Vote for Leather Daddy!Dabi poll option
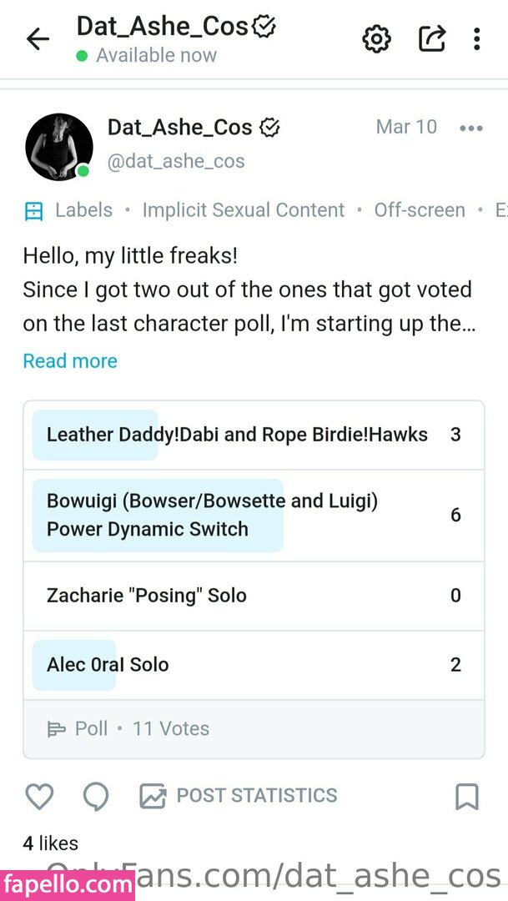Screen dimensions: 508x901 pyautogui.click(x=237, y=435)
